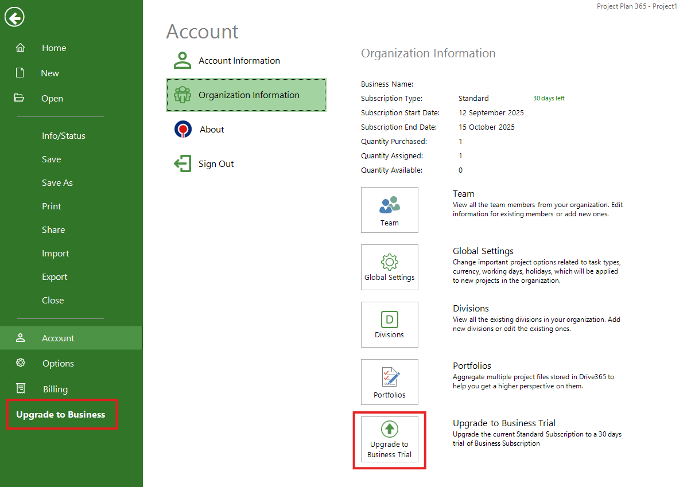The height and width of the screenshot is (487, 695).
Task: Open the Divisions button
Action: point(390,325)
